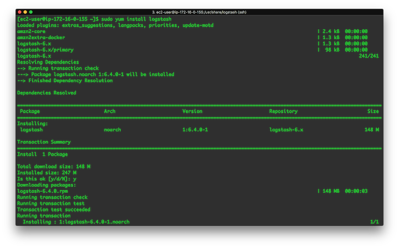Viewport: 399px width, 248px height.
Task: Click the green zoom window button
Action: [31, 12]
